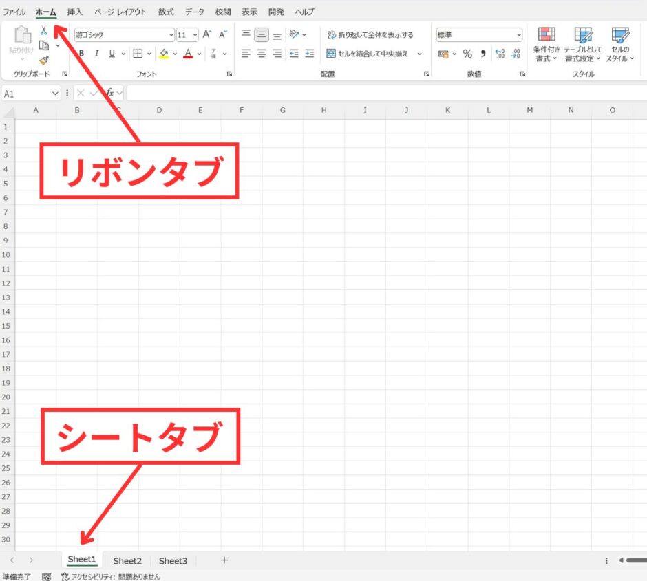Toggle bold formatting
The image size is (647, 581).
(82, 53)
